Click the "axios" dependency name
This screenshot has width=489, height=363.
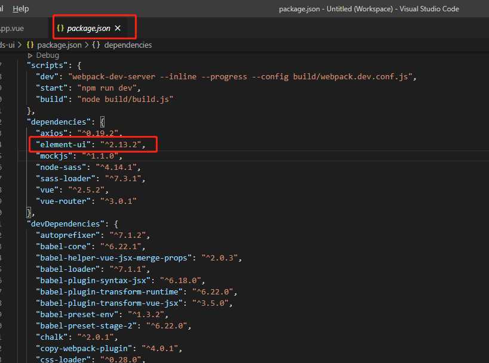point(52,134)
